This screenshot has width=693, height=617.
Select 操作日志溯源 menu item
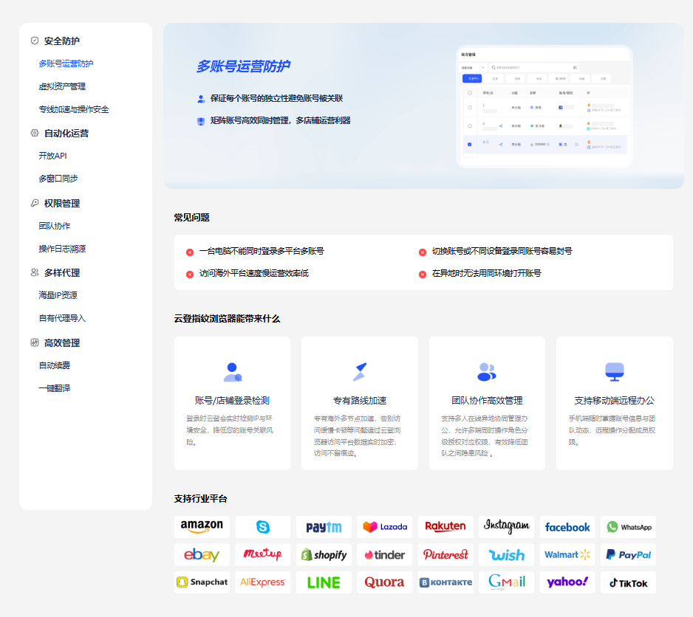(x=62, y=249)
